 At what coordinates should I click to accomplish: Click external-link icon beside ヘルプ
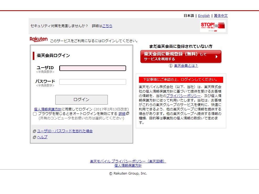coord(34,137)
